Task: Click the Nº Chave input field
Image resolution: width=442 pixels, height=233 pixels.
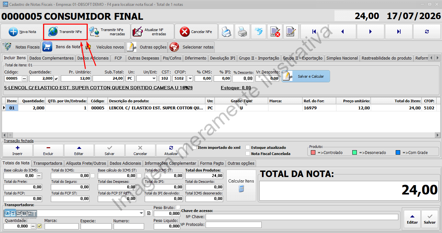Action: point(302,217)
